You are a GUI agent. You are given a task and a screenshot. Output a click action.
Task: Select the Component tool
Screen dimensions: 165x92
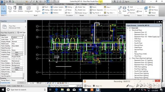[29, 9]
